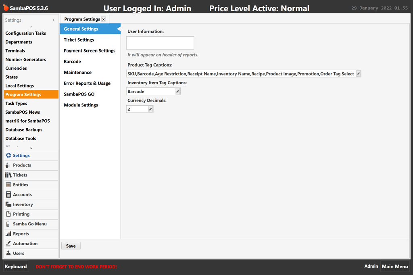Click the Samba Go Menu phone icon

point(8,224)
